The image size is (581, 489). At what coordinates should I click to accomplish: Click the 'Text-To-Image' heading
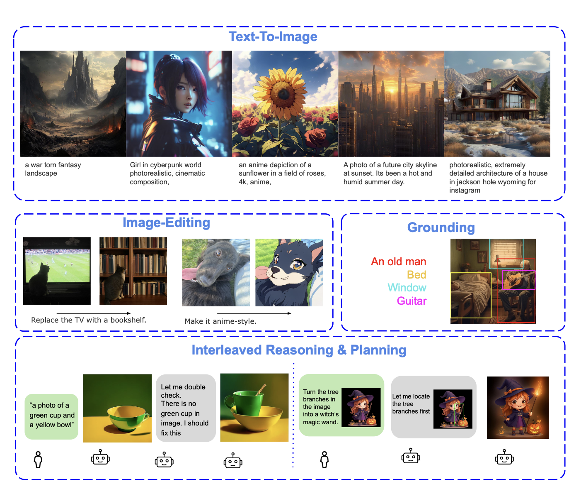273,37
